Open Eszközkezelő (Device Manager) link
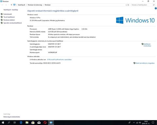 pos(8,14)
